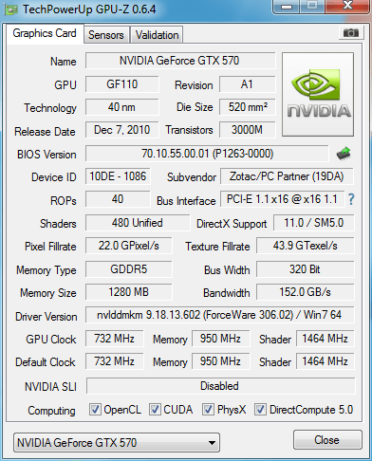
Task: Click the GPU-Z title bar app icon
Action: [x=10, y=9]
